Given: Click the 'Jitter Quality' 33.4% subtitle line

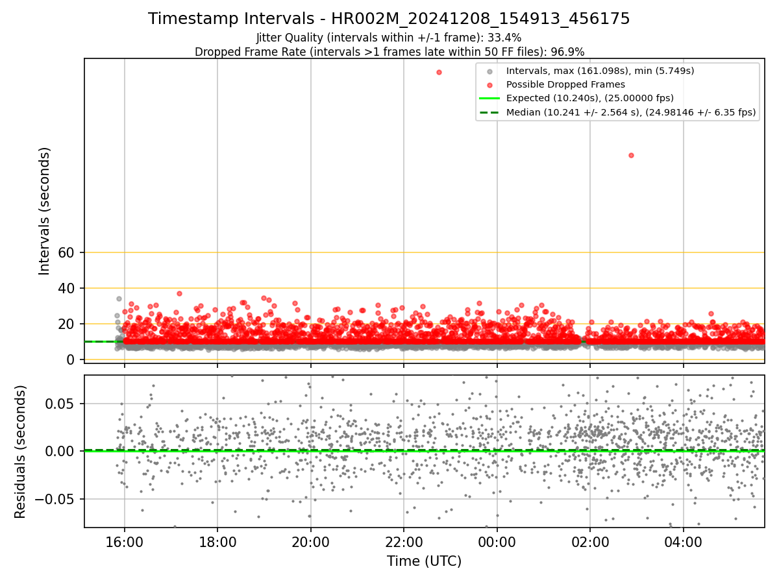Looking at the screenshot, I should point(389,38).
